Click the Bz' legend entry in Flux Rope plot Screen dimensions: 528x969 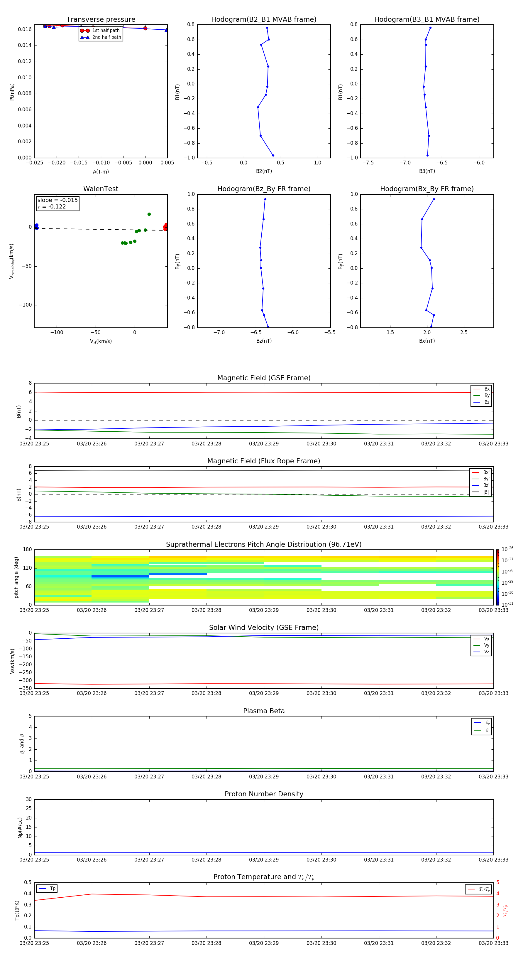tap(481, 486)
